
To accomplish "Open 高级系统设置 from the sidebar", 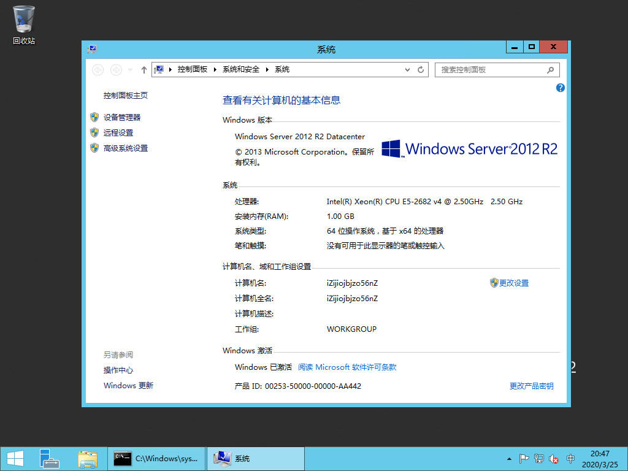I will [126, 148].
